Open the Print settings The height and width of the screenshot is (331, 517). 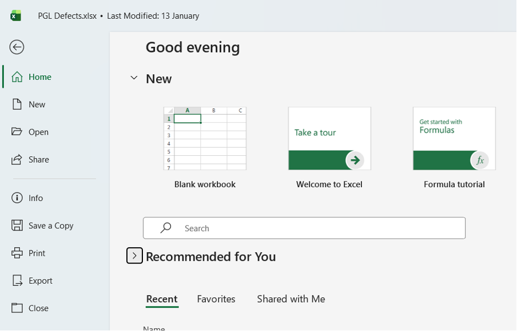pos(35,253)
